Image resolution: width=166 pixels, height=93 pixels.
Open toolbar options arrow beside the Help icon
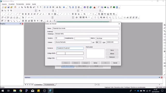pos(66,7)
